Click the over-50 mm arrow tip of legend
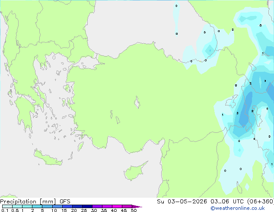274x212 pixels. pos(137,206)
